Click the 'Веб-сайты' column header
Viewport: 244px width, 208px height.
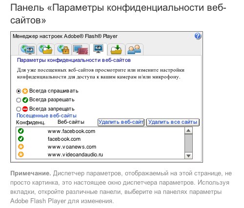71,122
